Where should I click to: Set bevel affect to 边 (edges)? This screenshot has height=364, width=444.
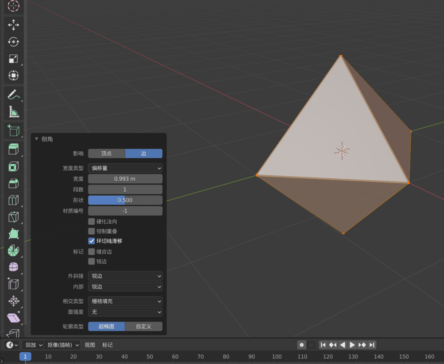[143, 154]
